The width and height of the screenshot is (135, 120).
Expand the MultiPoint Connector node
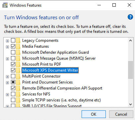7,77
